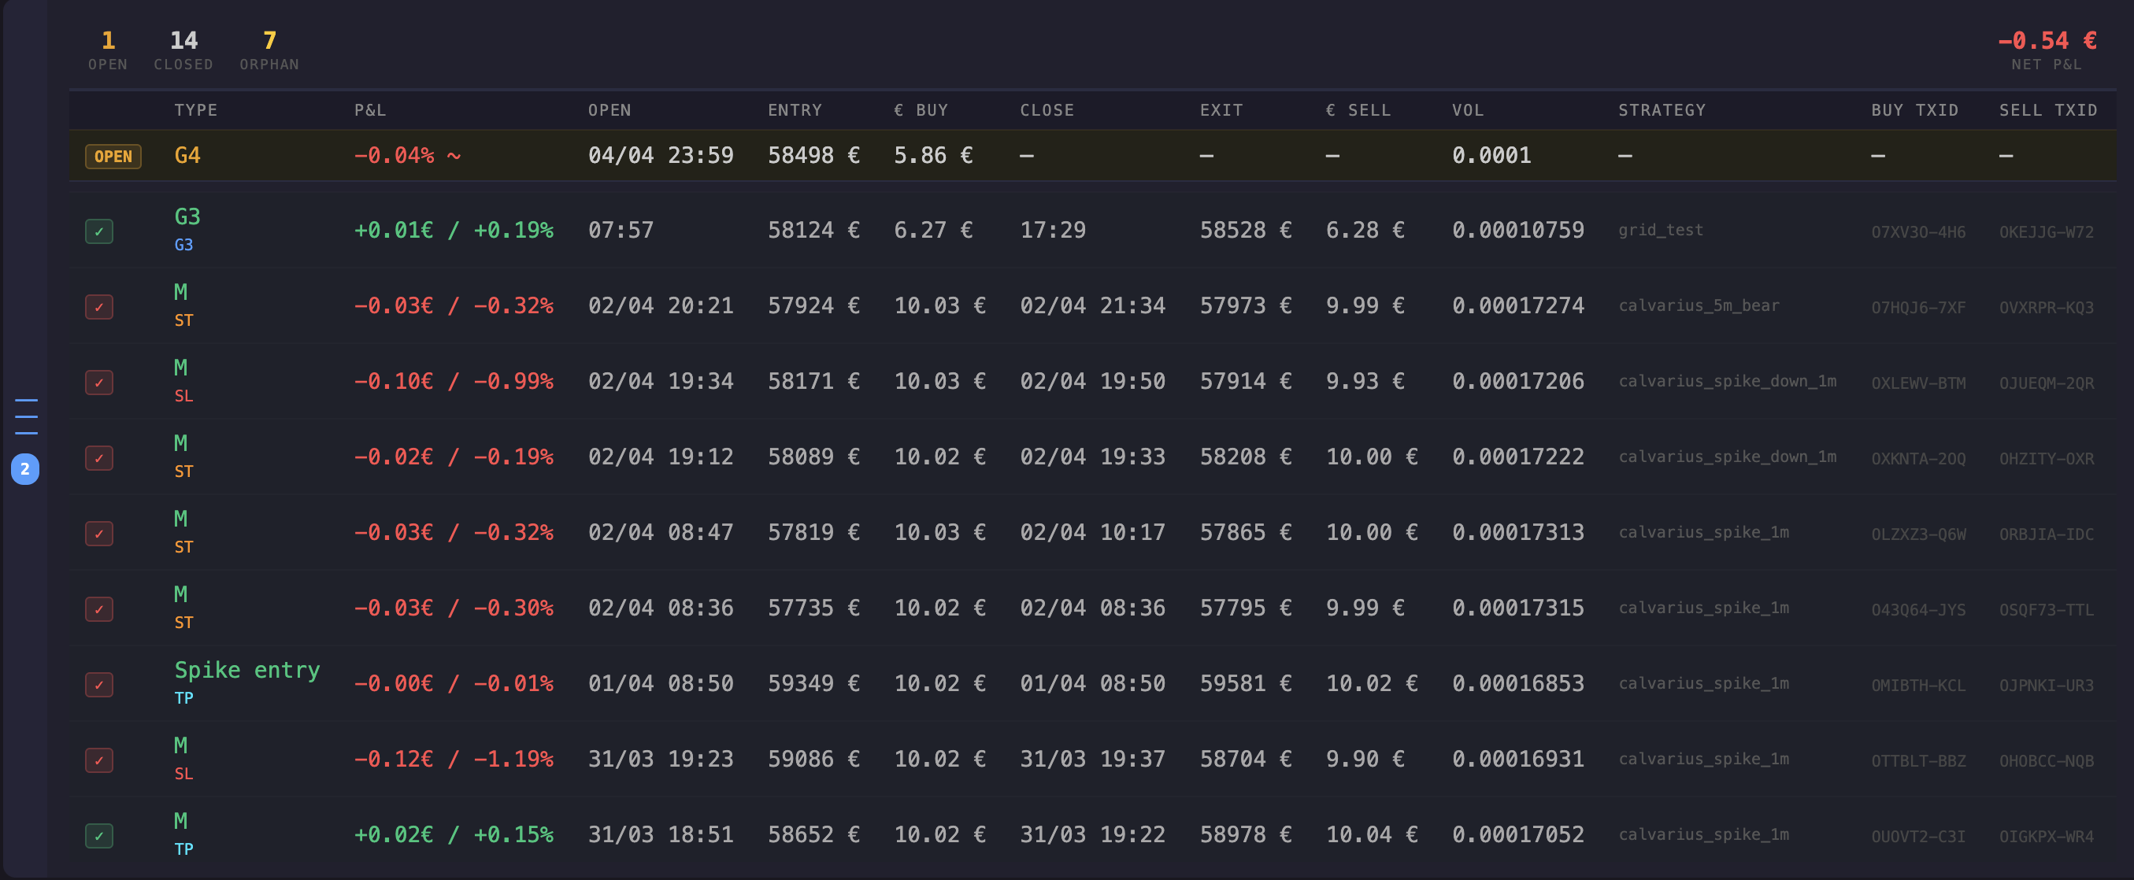
Task: Click the STRATEGY column header
Action: coord(1661,109)
